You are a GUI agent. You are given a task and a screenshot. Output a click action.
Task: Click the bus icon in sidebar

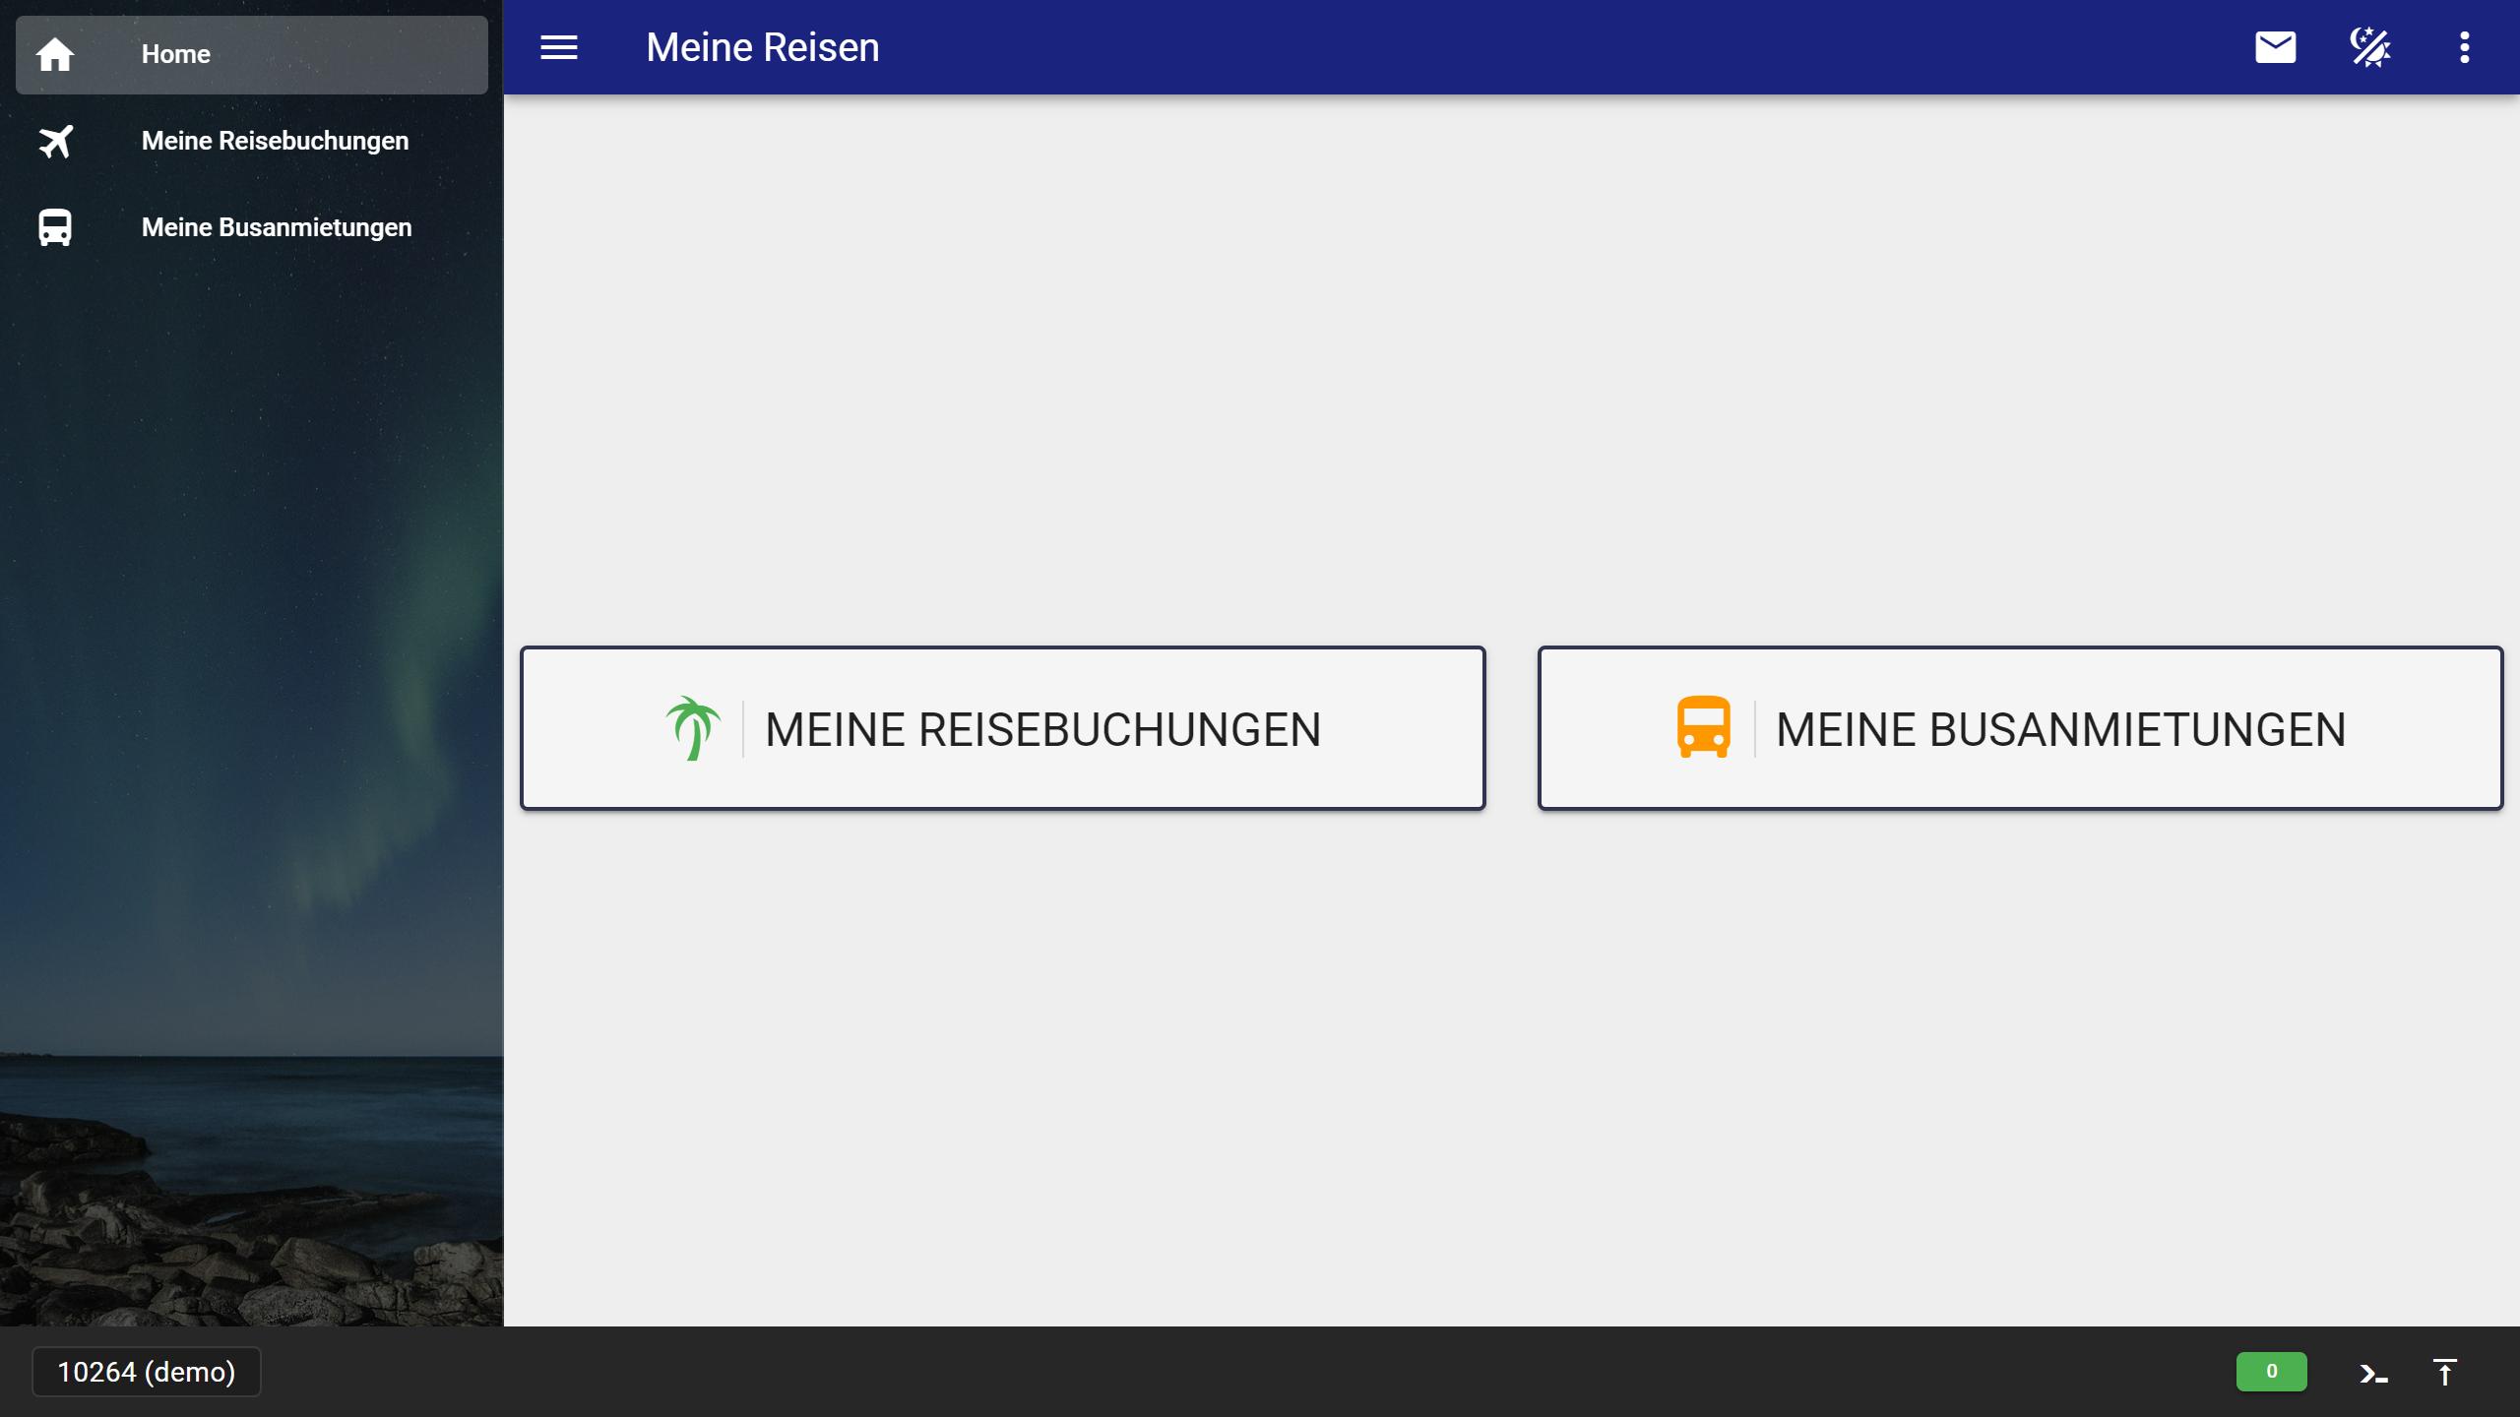click(x=55, y=227)
